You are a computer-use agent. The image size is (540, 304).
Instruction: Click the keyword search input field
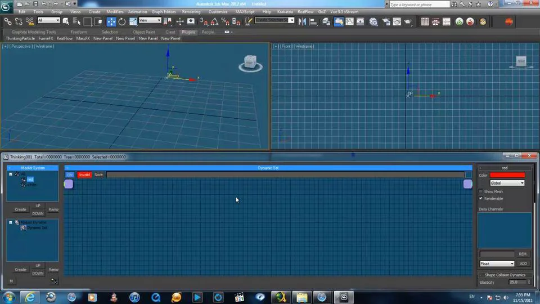419,5
